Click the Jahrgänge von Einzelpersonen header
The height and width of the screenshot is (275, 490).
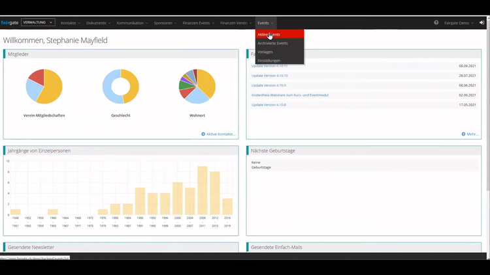[121, 151]
